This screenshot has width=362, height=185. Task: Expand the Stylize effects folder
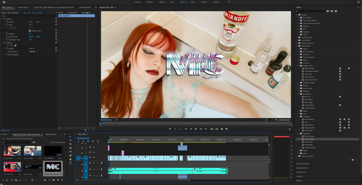[x=298, y=111]
